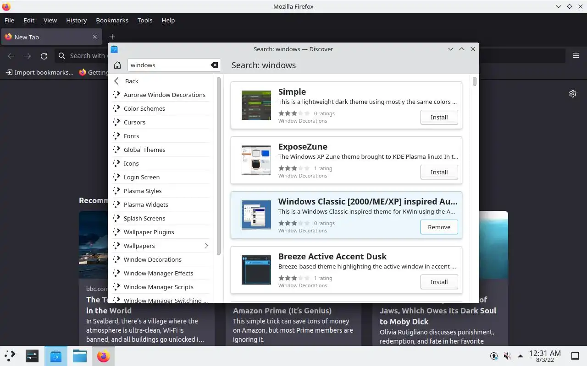587x366 pixels.
Task: Expand hidden system tray icons
Action: 521,356
